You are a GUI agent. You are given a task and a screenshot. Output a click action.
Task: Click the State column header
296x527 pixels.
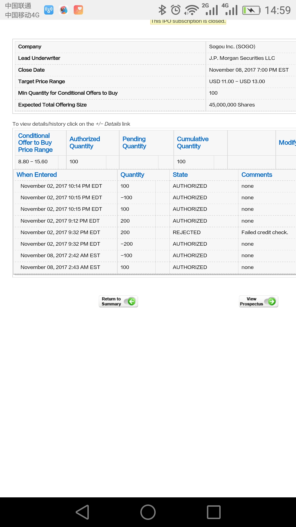click(180, 175)
